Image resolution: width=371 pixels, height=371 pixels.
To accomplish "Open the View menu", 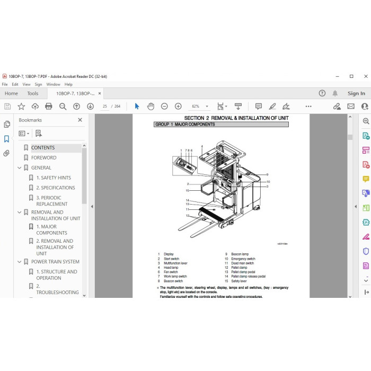I will coord(26,84).
